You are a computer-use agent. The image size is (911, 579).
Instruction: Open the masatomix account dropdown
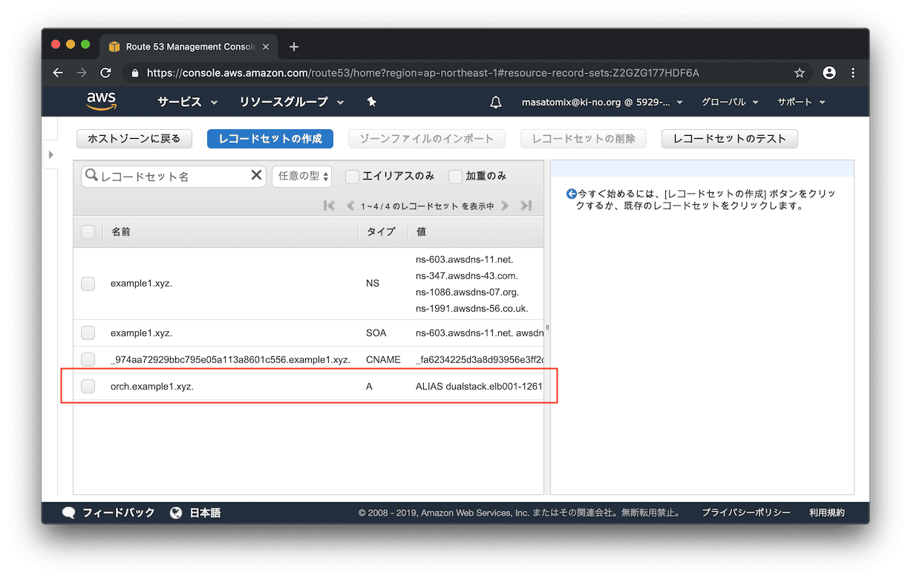(x=602, y=102)
